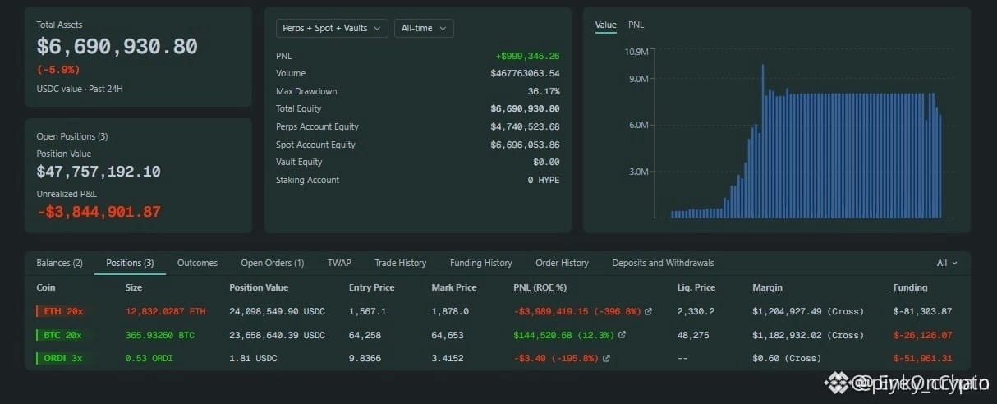The height and width of the screenshot is (404, 997).
Task: Click the tallest bar in value chart
Action: tap(762, 141)
